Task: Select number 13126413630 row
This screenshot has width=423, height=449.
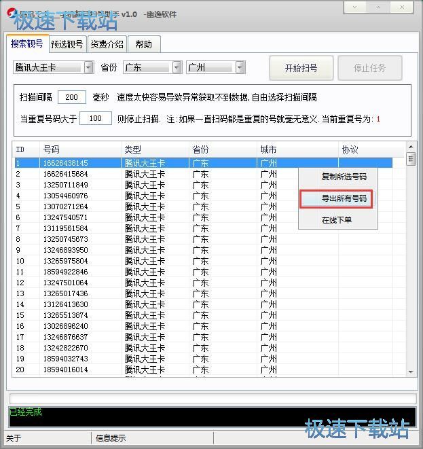Action: point(203,304)
